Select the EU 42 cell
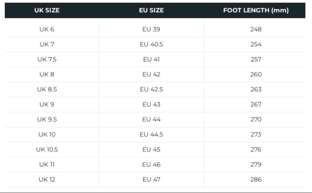312x193 pixels. (x=151, y=75)
